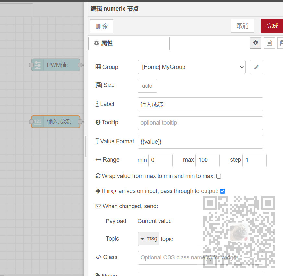The image size is (283, 276).
Task: Click the node properties gear icon
Action: [x=255, y=43]
